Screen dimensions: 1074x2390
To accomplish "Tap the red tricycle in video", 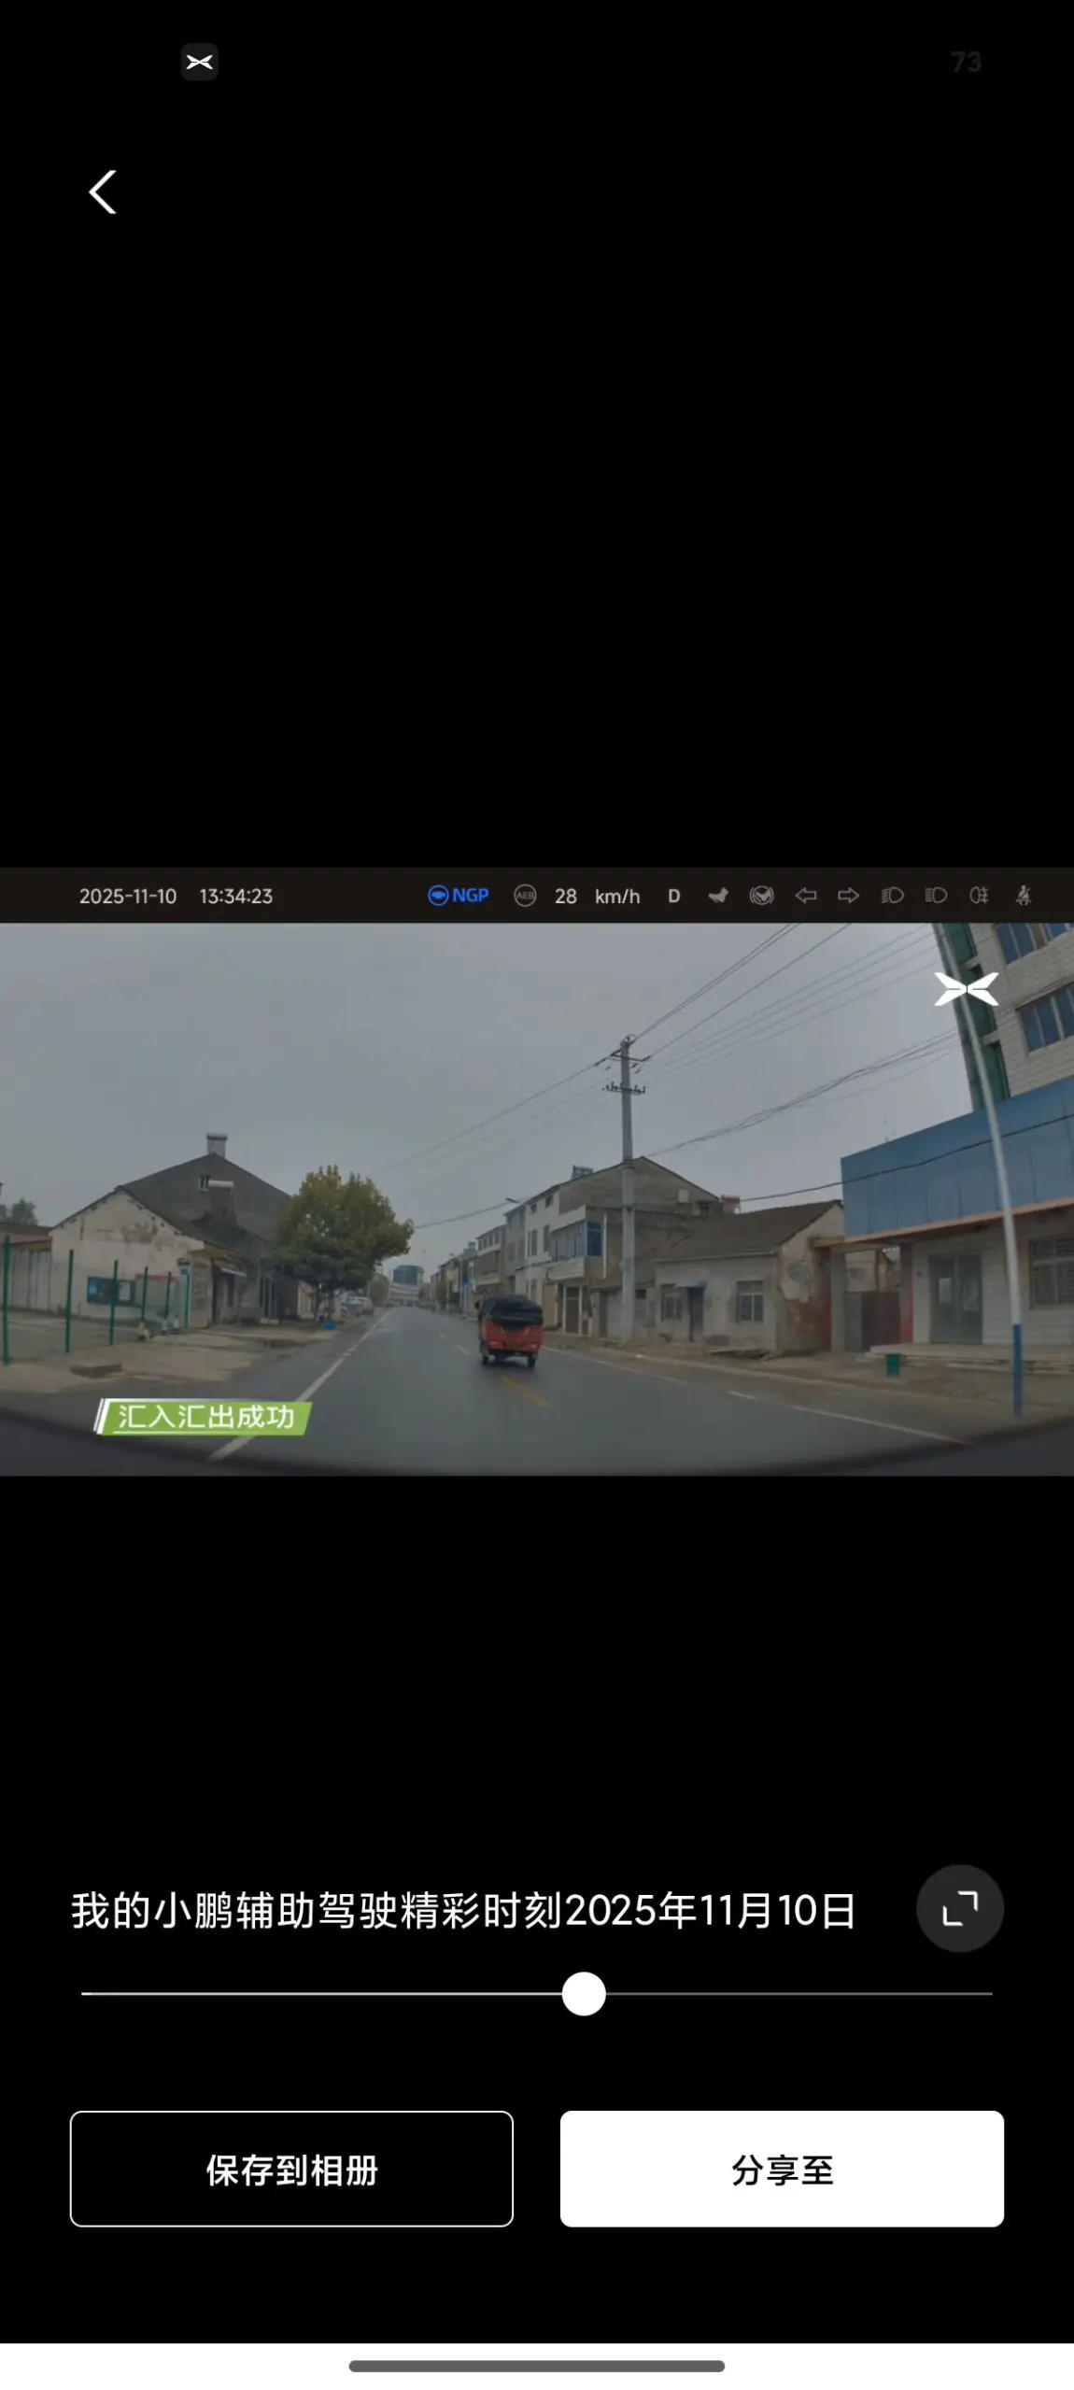I will click(x=510, y=1329).
